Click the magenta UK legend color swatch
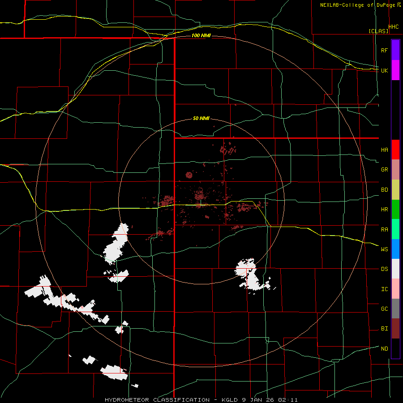Image resolution: width=403 pixels, height=403 pixels. (x=395, y=70)
